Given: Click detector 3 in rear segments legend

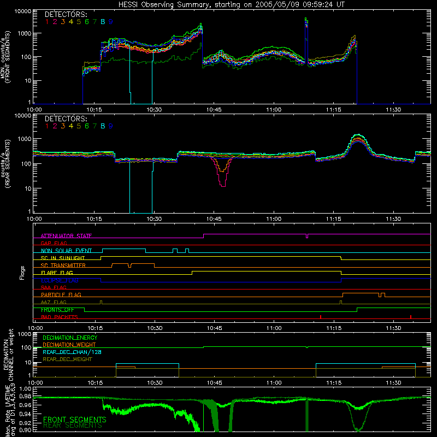Looking at the screenshot, I should tap(63, 126).
